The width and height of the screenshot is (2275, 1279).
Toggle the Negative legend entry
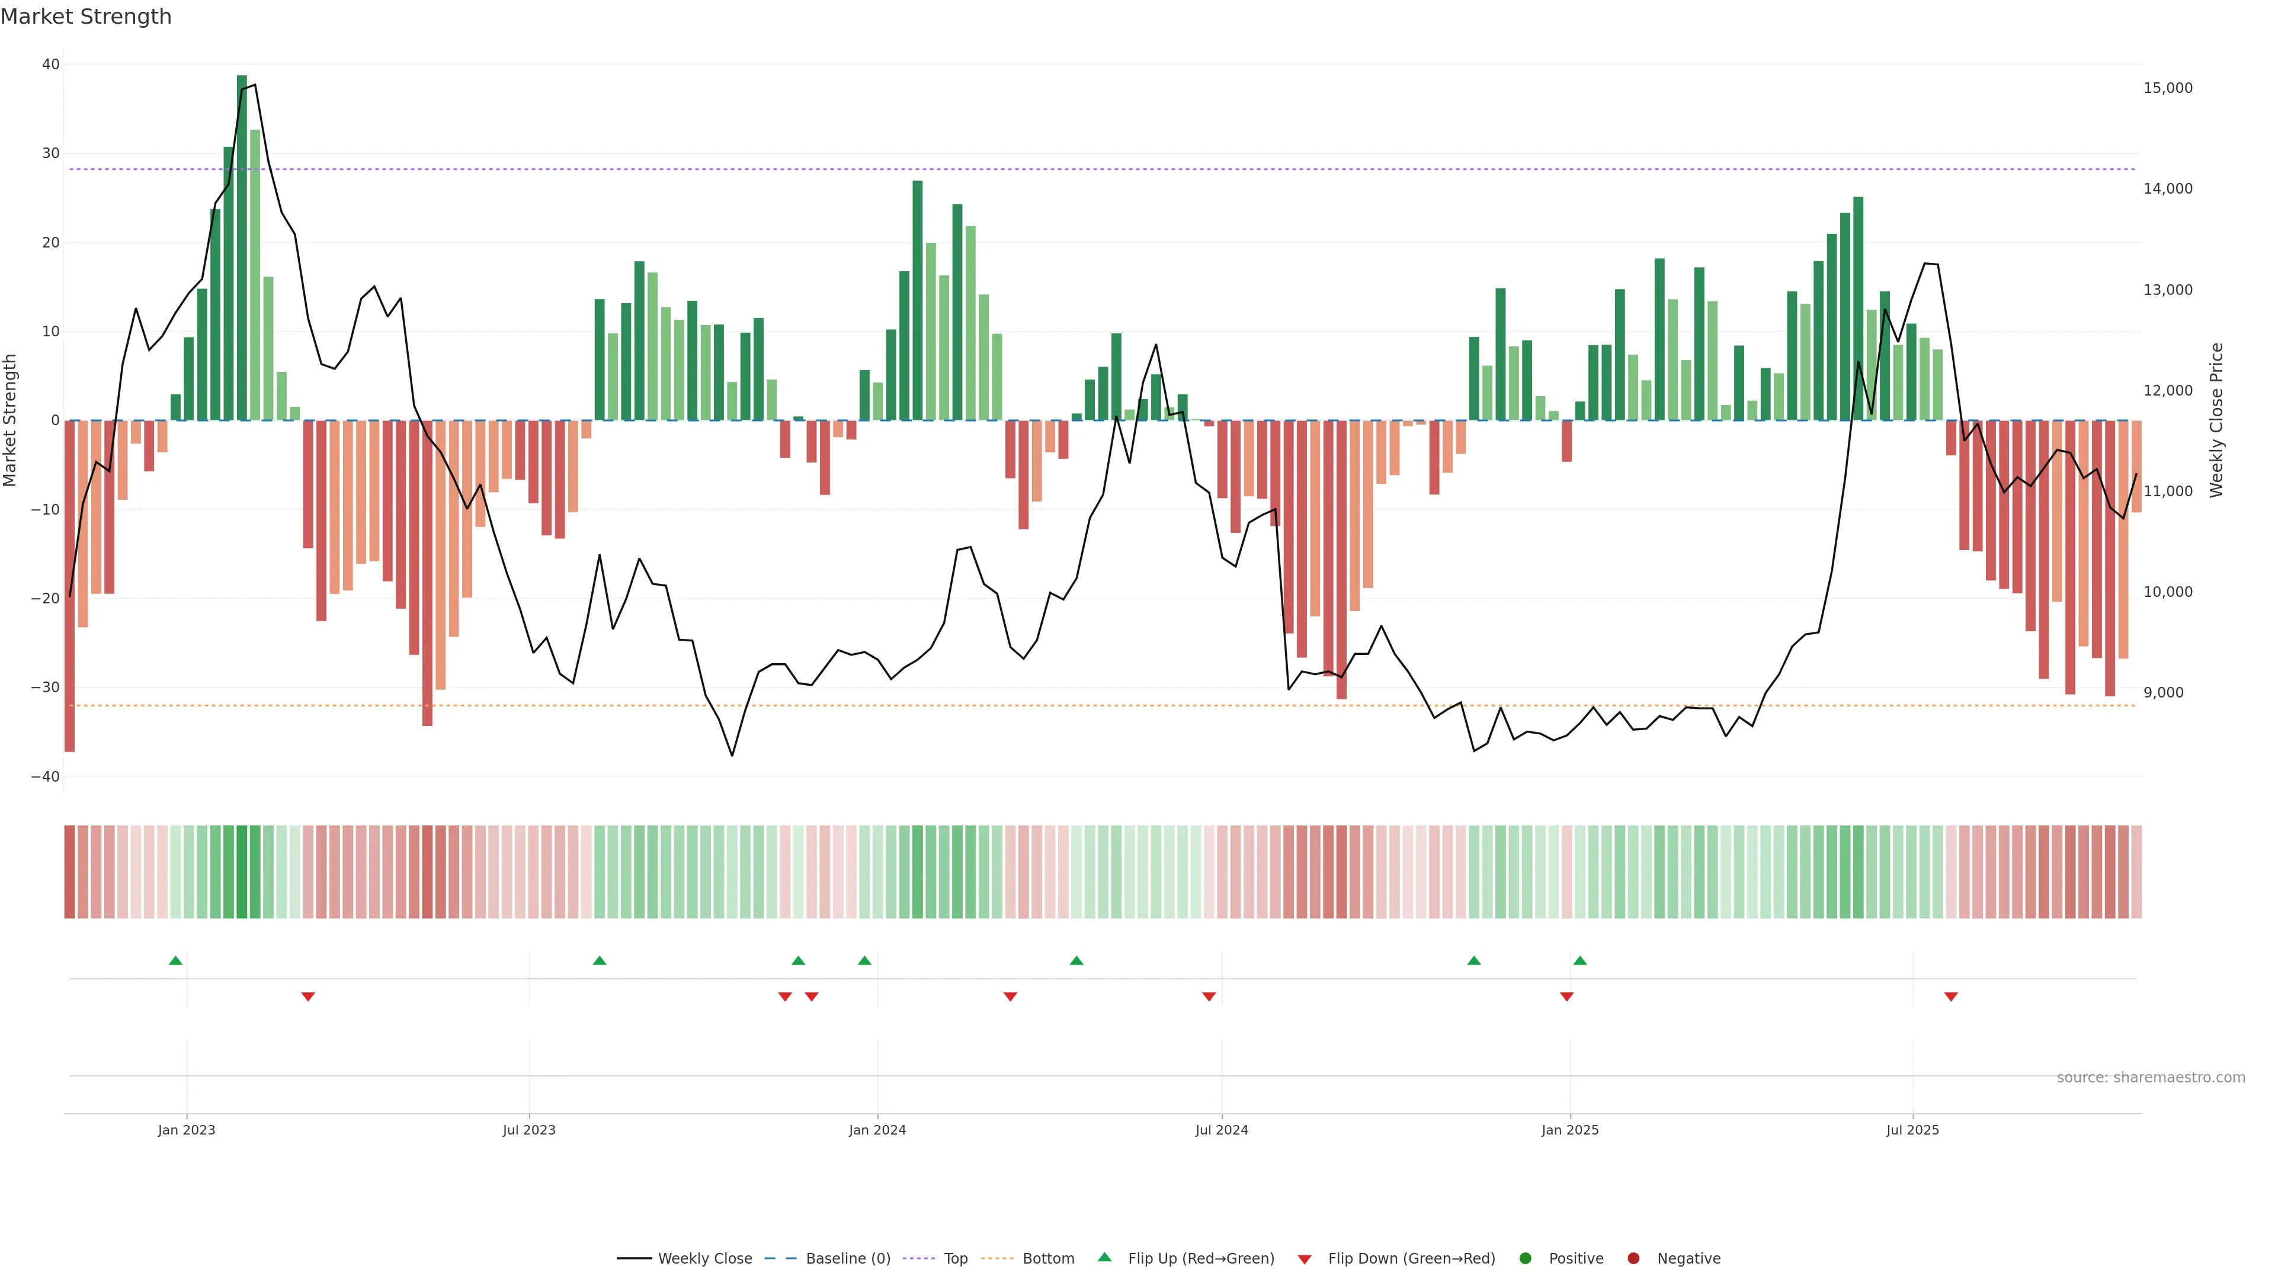[x=1688, y=1259]
